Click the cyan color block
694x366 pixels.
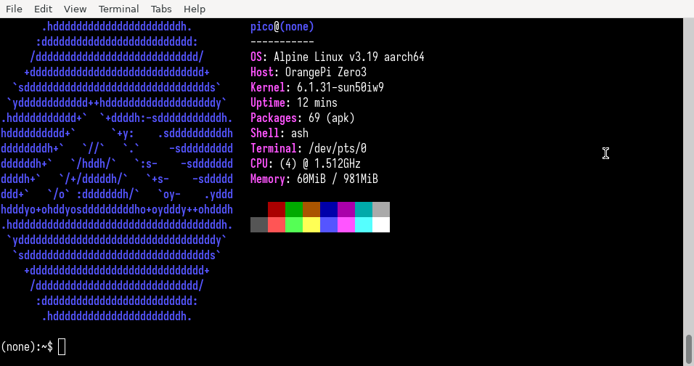point(364,225)
